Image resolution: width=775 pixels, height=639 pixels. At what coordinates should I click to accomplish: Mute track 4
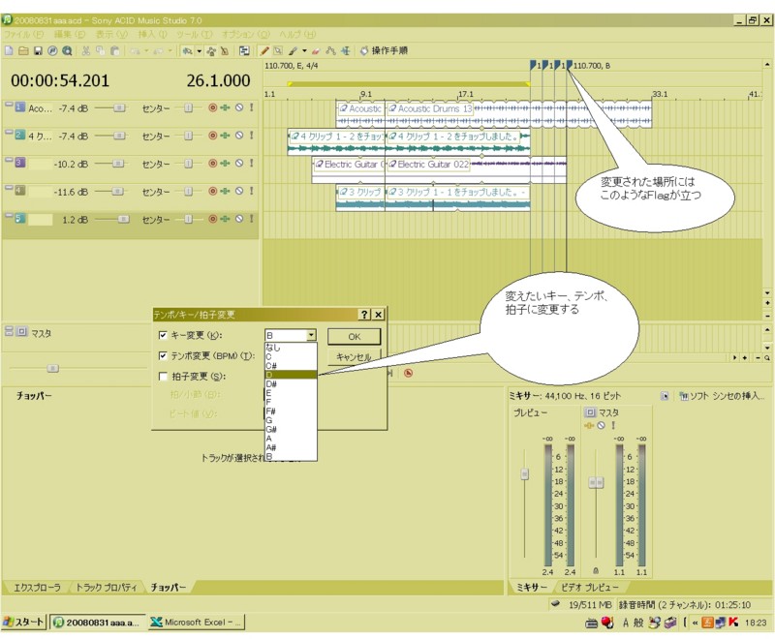point(239,191)
